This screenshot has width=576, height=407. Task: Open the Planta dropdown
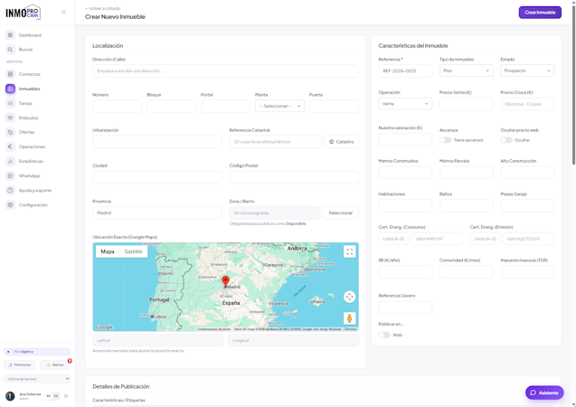(x=279, y=106)
